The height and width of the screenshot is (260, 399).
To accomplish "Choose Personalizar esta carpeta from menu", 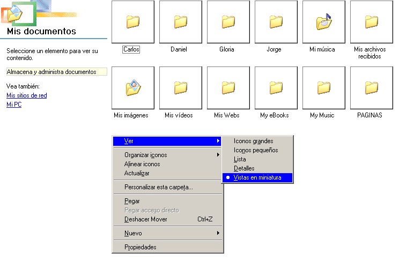I will tap(167, 187).
